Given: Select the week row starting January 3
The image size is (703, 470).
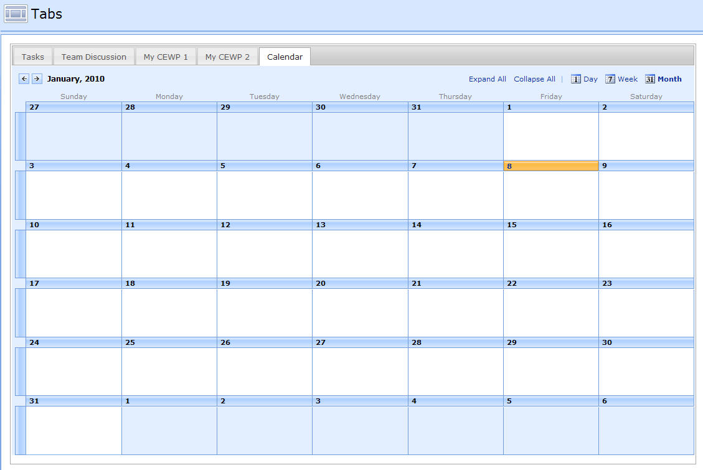Looking at the screenshot, I should pyautogui.click(x=21, y=195).
